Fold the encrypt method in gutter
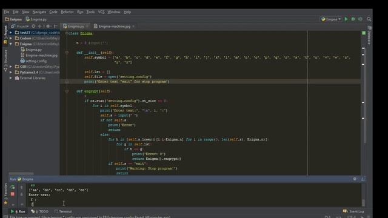Image resolution: width=388 pixels, height=218 pixels. pyautogui.click(x=67, y=91)
